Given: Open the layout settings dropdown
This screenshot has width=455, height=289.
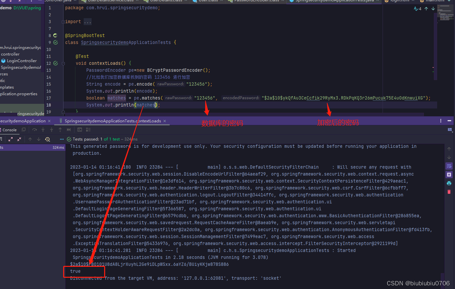Looking at the screenshot, I should click(x=450, y=130).
